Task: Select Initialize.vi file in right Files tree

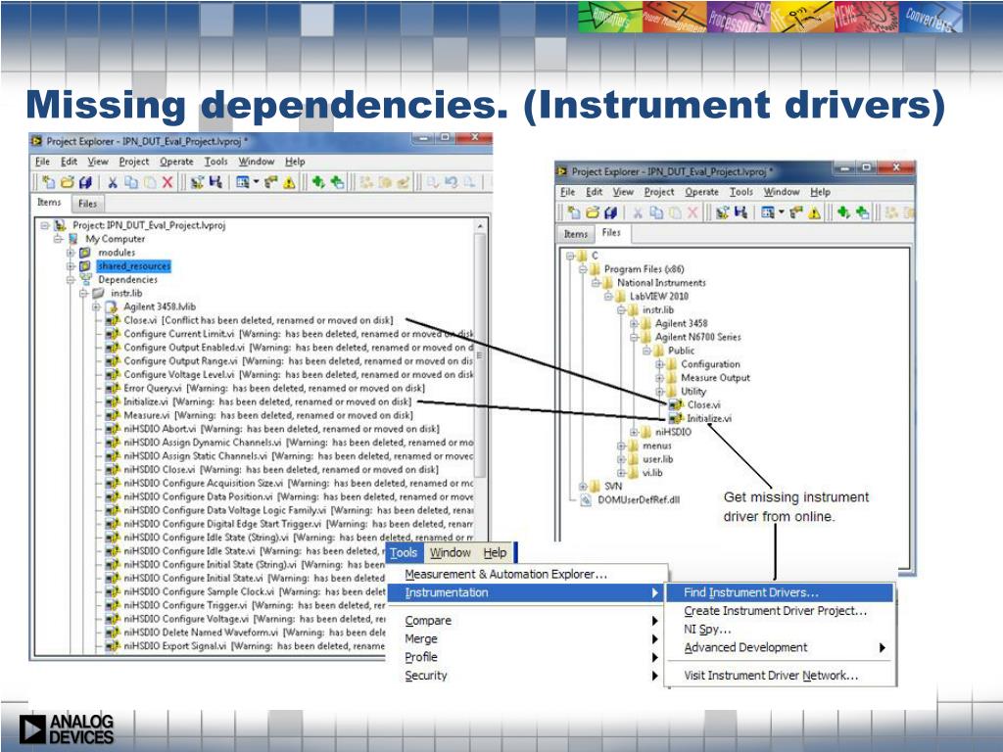Action: tap(709, 419)
